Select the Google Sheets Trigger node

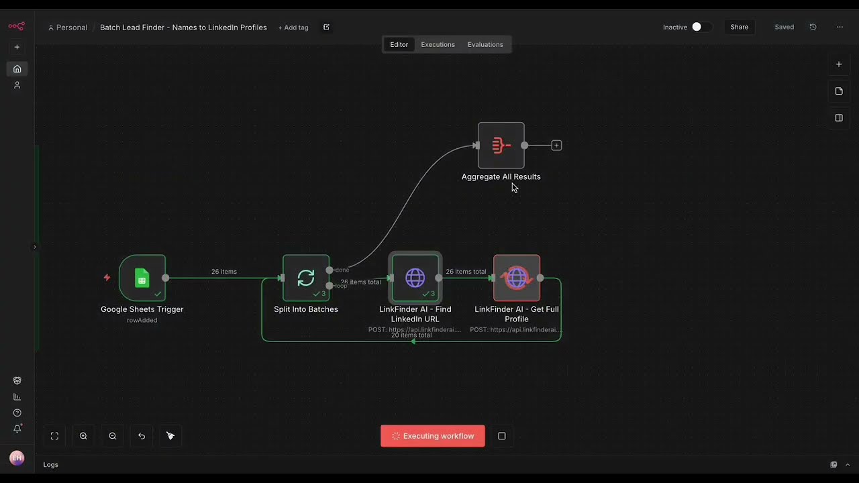142,278
